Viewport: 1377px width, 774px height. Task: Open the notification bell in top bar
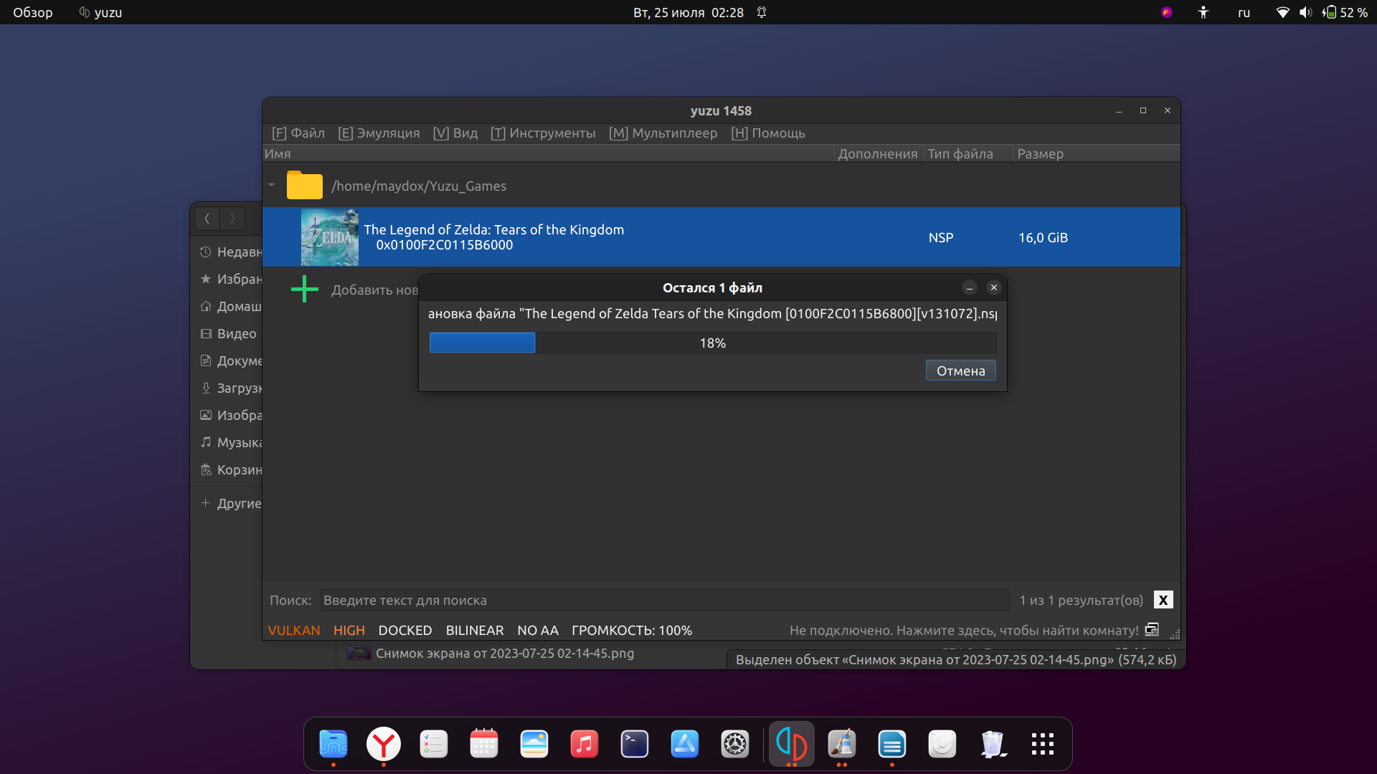762,12
